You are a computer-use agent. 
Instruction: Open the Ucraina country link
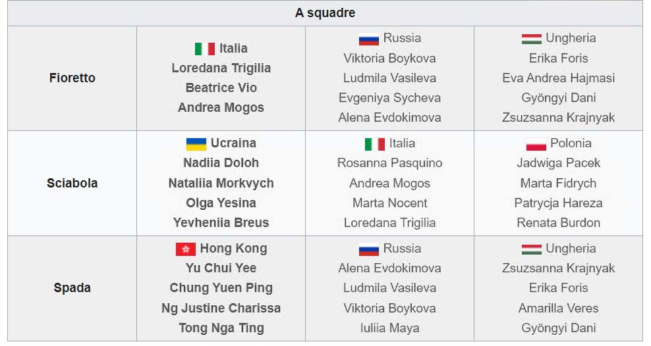click(233, 143)
